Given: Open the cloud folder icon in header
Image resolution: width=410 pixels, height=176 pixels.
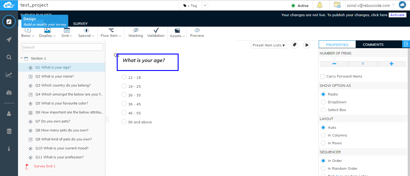Looking at the screenshot, I should tap(337, 5).
